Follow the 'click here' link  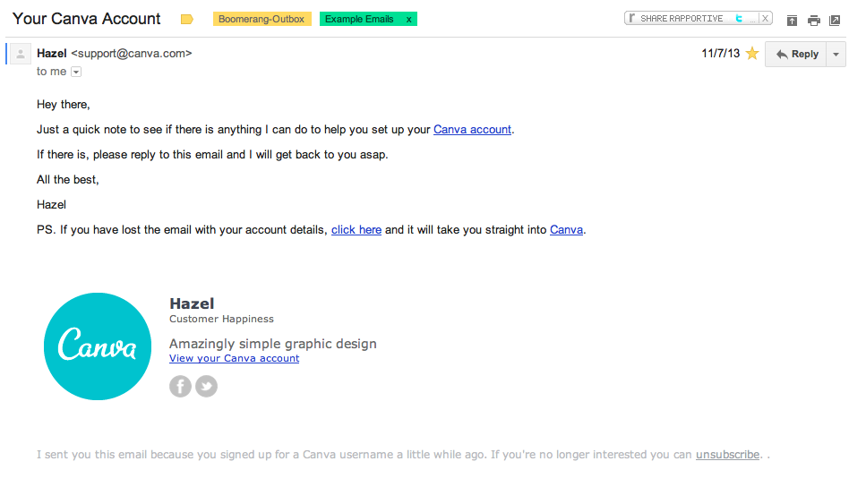click(x=356, y=230)
